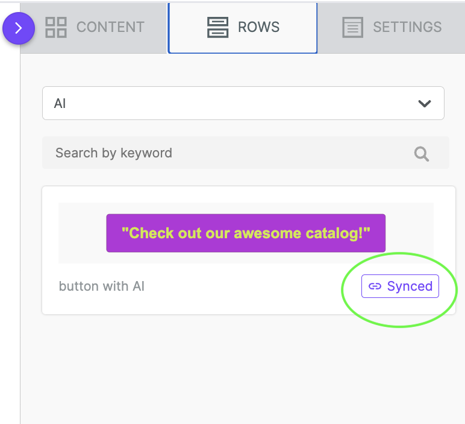465x424 pixels.
Task: Click the purple "Check out our awesome catalog!" button
Action: coord(246,233)
